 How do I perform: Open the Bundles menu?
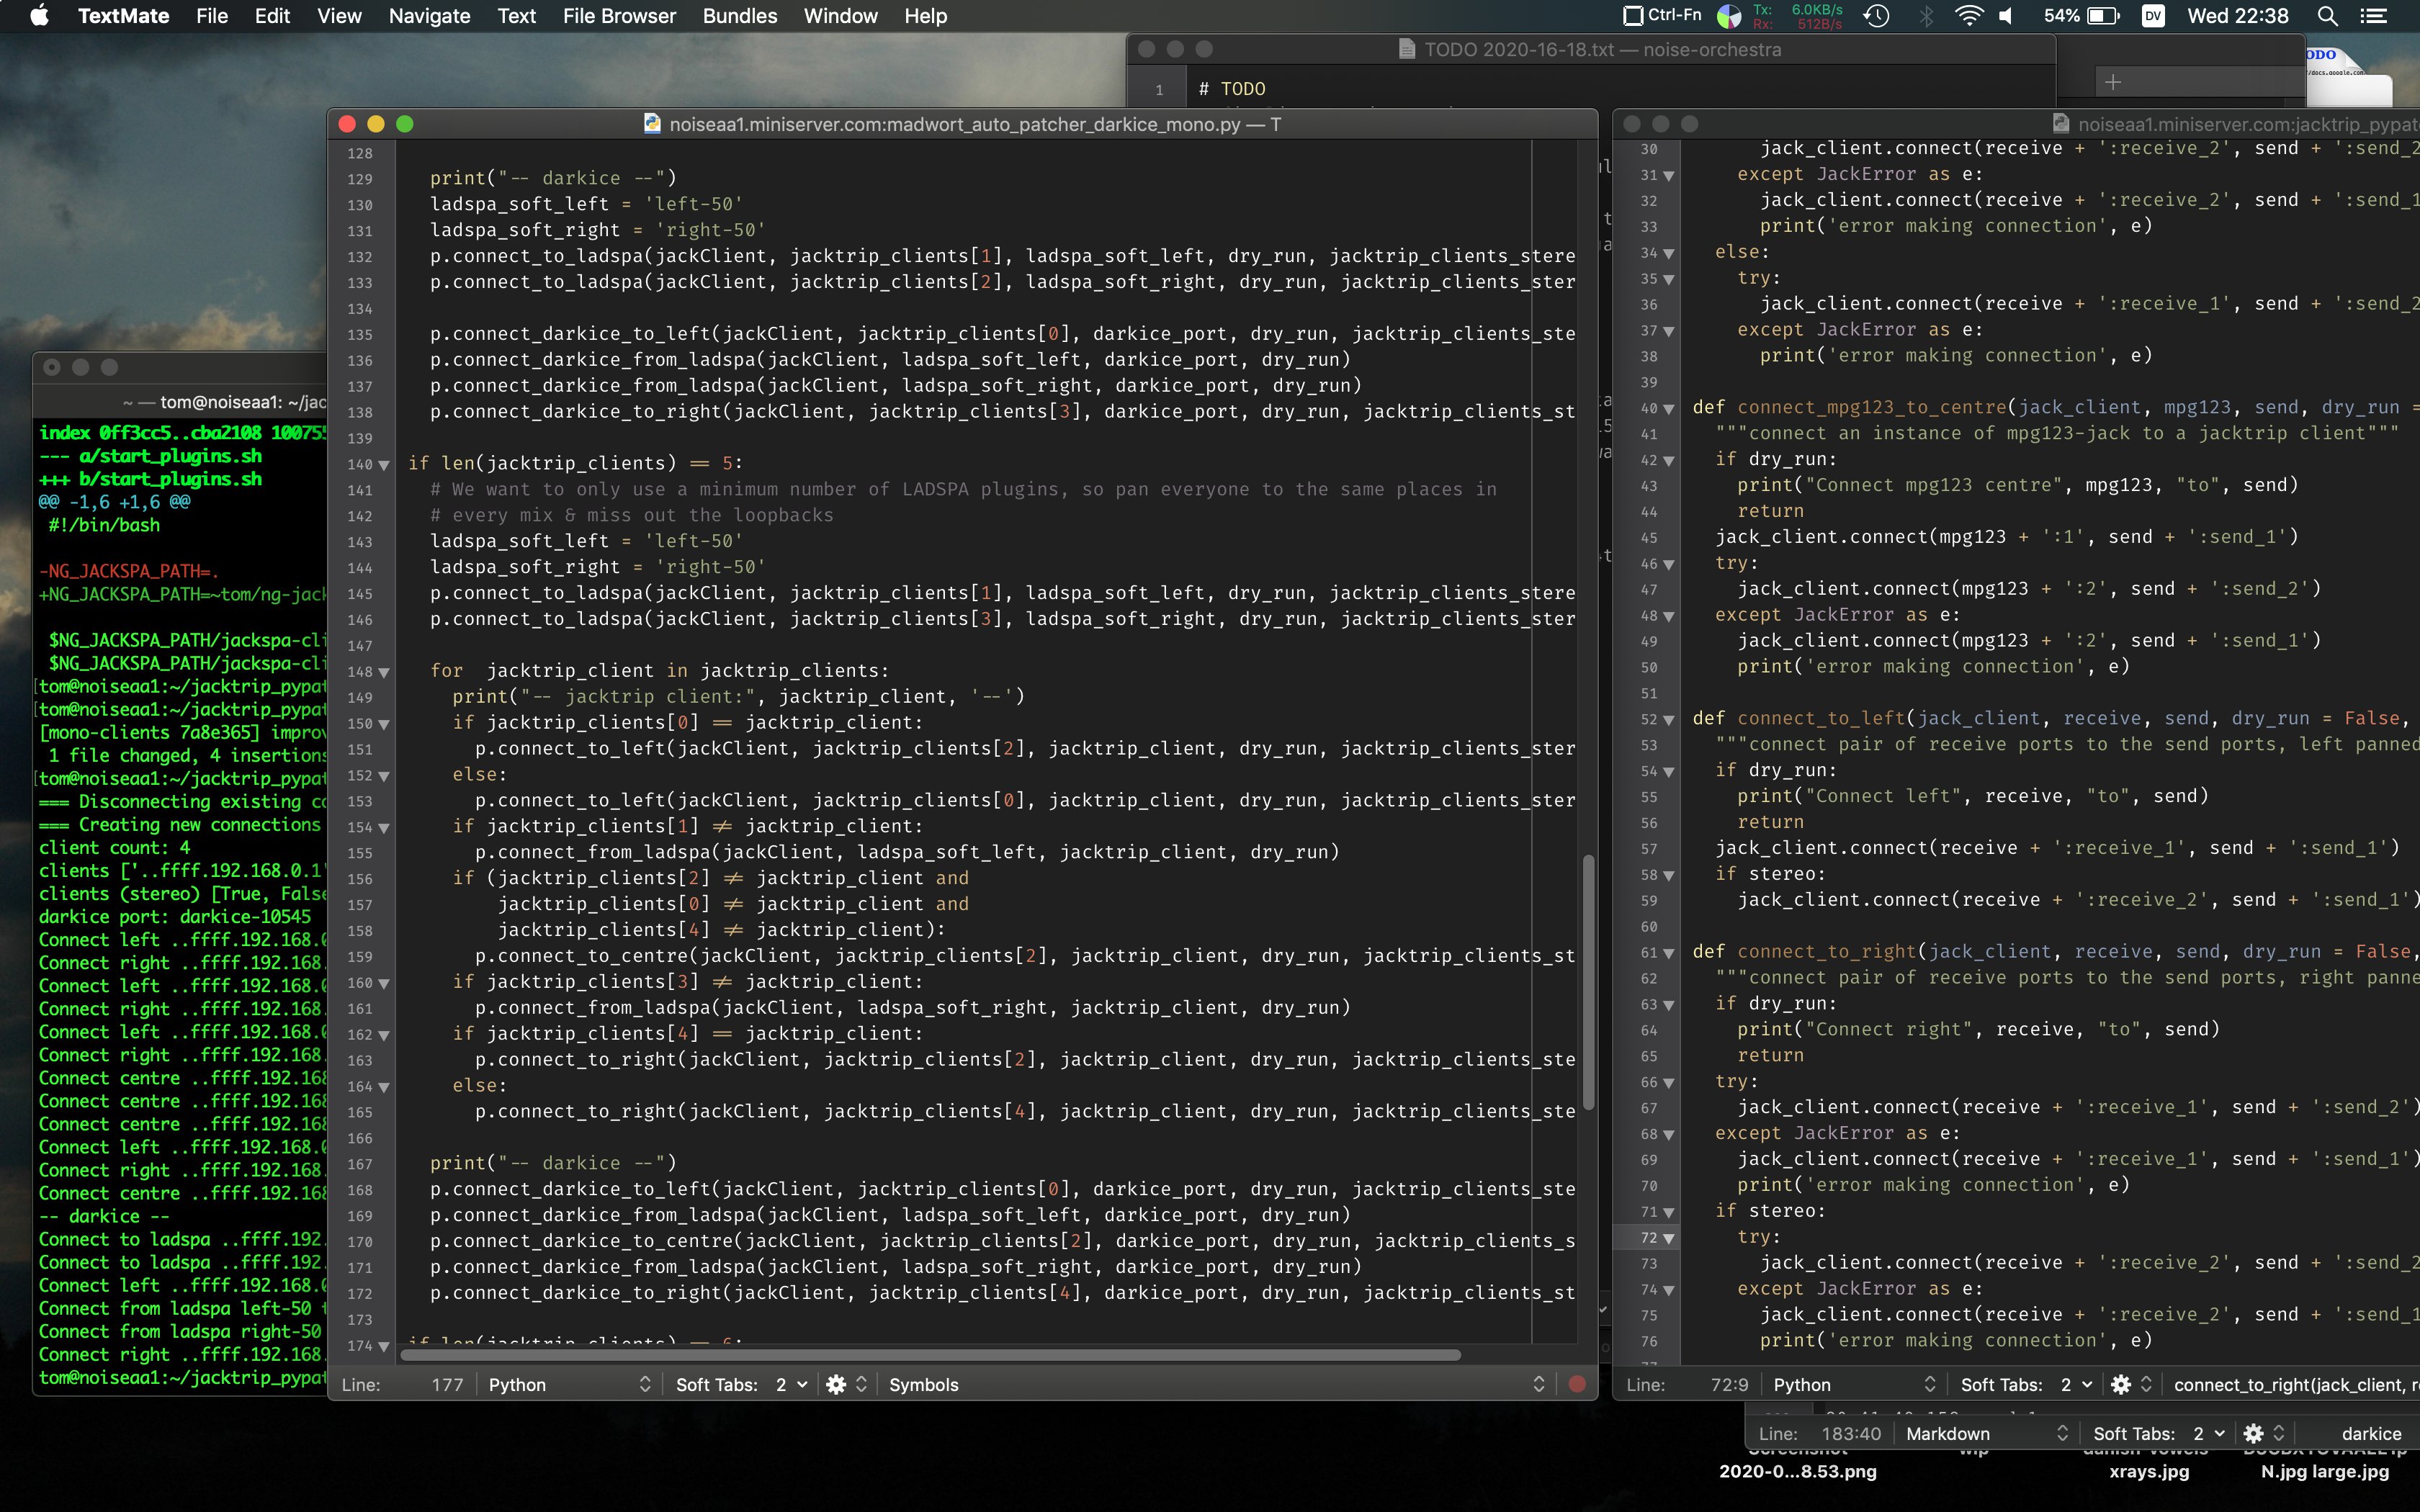[x=739, y=16]
